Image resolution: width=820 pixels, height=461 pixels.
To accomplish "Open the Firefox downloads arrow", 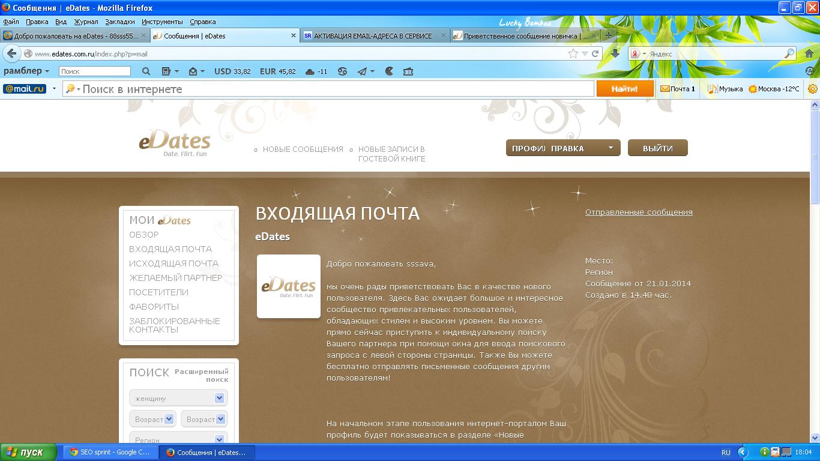I will [x=615, y=53].
